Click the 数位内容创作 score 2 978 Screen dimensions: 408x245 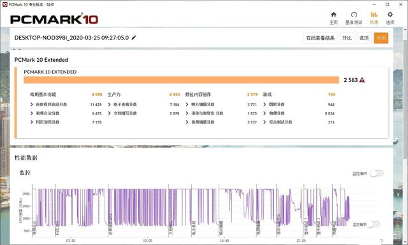(x=252, y=95)
